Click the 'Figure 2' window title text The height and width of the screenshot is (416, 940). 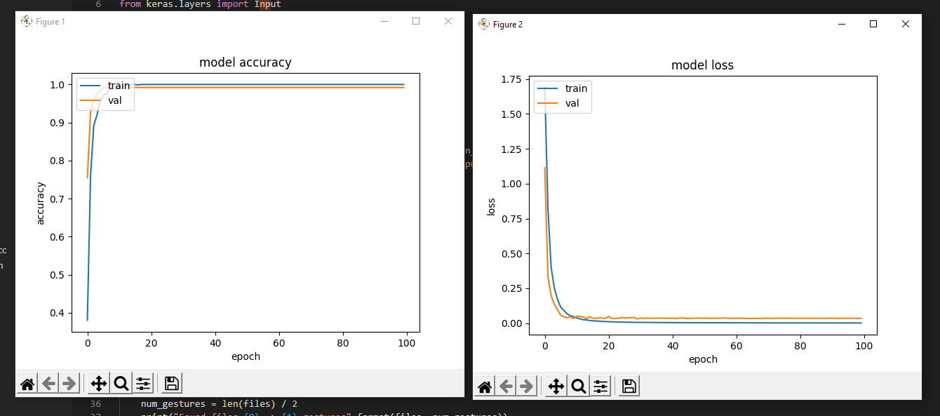pos(508,25)
